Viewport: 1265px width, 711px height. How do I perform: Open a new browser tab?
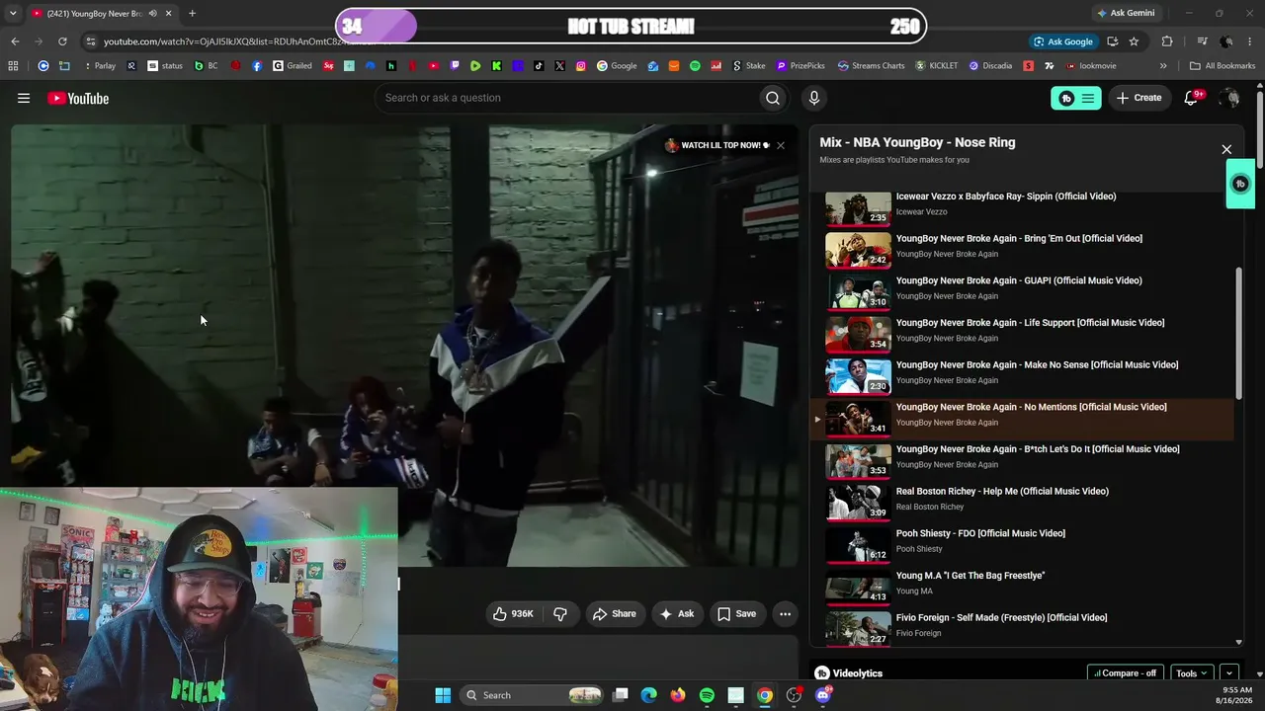192,14
